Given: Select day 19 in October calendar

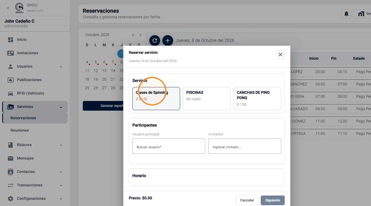Looking at the screenshot, I should tap(96, 79).
